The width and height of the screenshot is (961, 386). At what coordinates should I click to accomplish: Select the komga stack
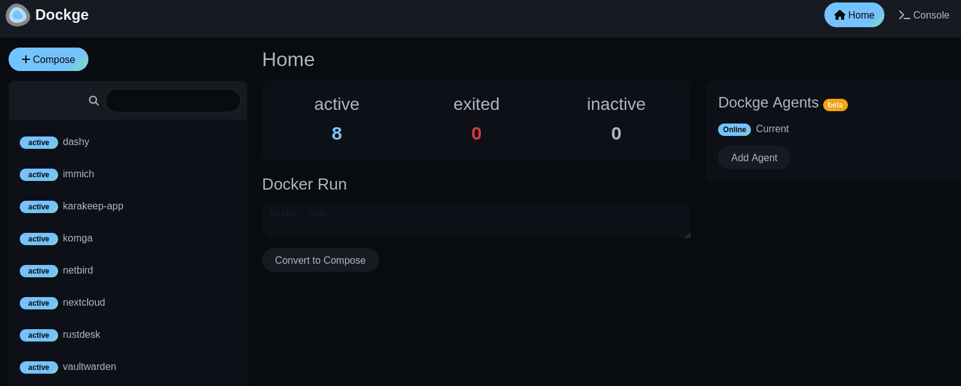point(78,238)
